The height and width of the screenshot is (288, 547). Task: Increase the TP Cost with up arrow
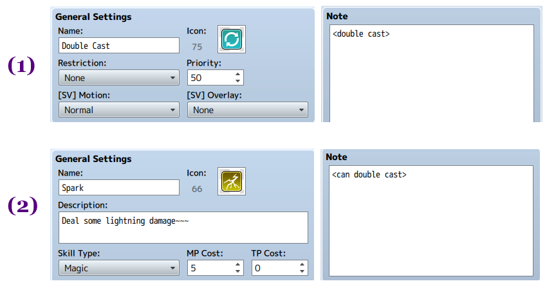click(x=302, y=264)
